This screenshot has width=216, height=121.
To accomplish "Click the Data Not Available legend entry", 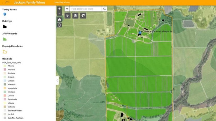I will (15, 118).
